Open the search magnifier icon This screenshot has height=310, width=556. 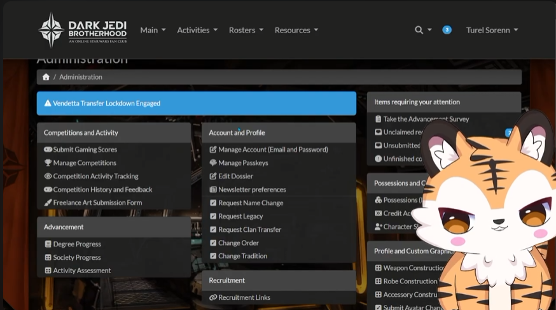419,30
